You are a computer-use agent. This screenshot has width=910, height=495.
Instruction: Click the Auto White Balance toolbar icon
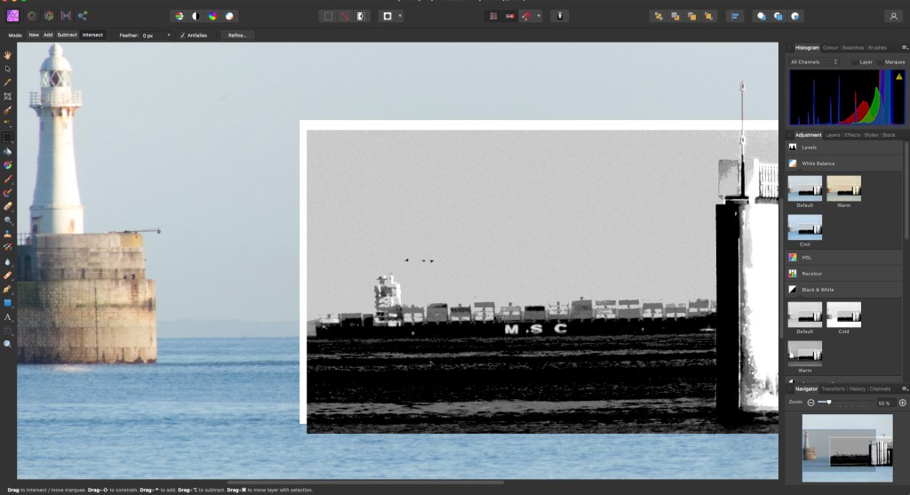(x=230, y=16)
